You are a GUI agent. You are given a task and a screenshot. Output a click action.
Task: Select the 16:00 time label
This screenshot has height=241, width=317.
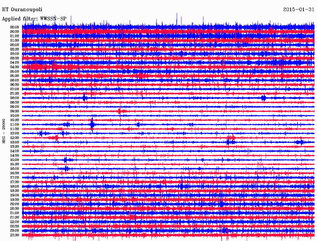pyautogui.click(x=15, y=169)
